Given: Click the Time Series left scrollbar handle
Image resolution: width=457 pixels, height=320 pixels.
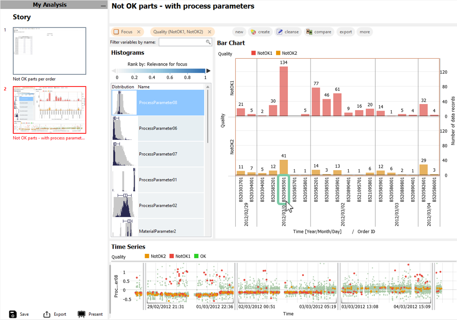Looking at the screenshot, I should (x=110, y=288).
